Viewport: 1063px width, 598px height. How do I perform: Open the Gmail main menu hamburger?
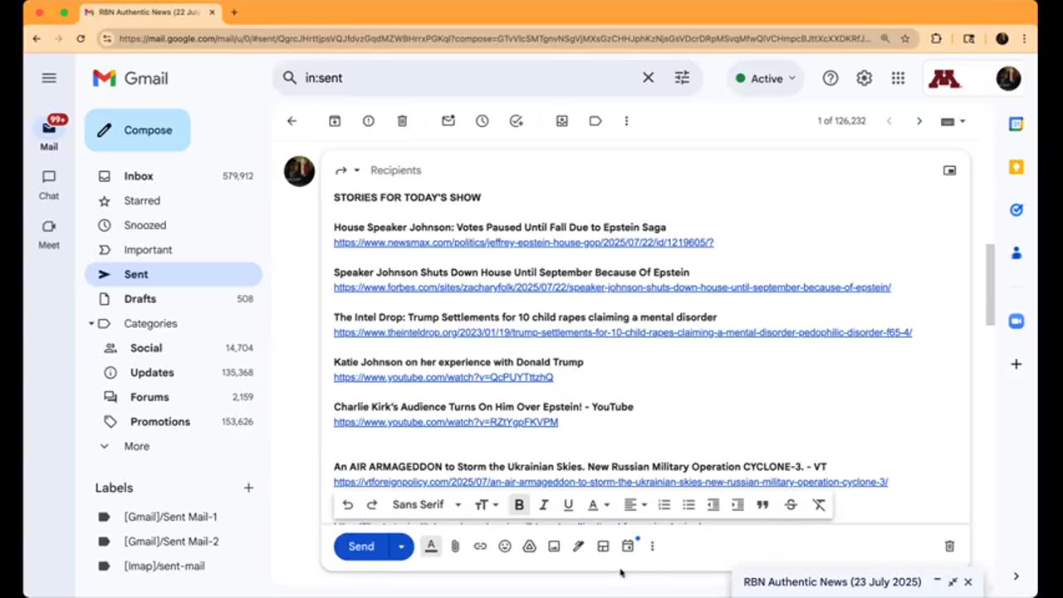tap(49, 78)
